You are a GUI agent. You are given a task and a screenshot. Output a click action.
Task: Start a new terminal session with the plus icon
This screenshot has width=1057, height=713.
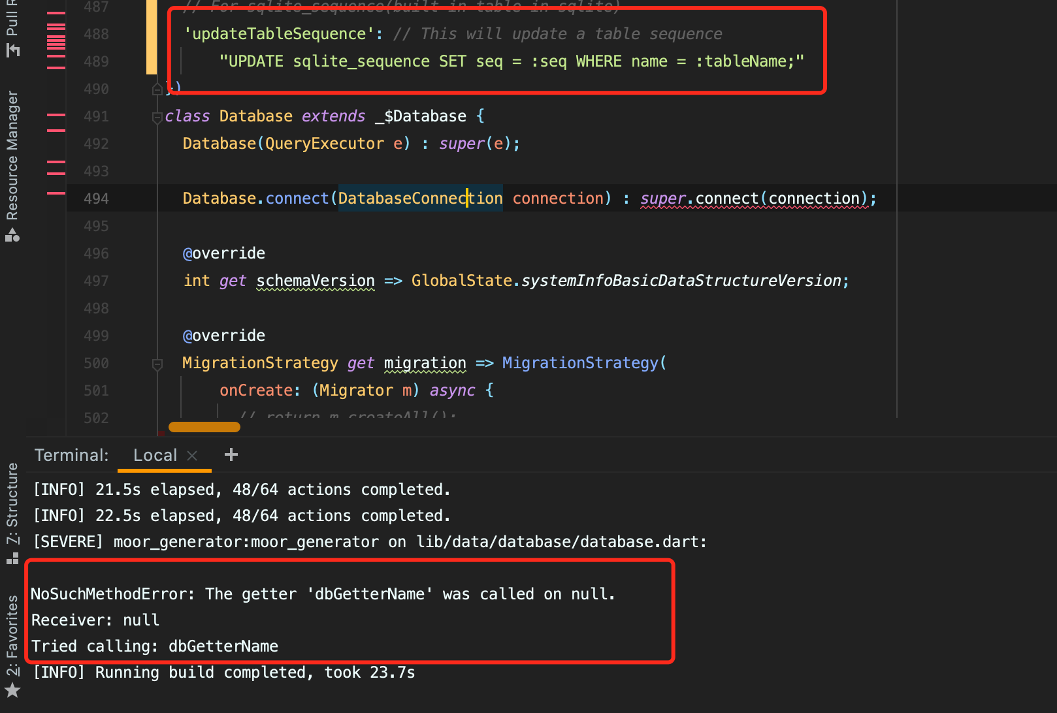[231, 455]
